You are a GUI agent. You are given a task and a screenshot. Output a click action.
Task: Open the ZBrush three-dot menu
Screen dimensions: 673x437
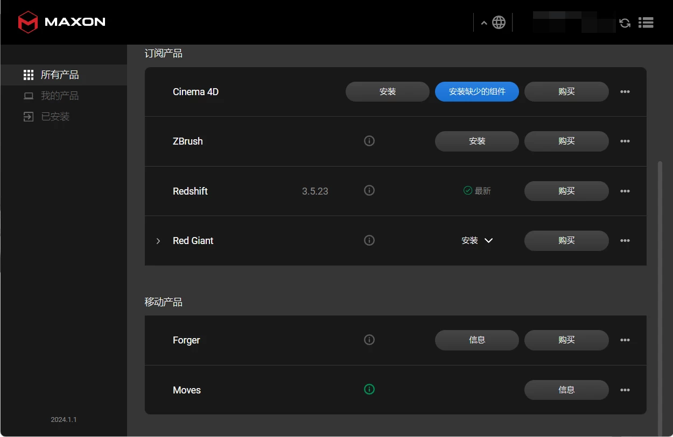coord(625,141)
